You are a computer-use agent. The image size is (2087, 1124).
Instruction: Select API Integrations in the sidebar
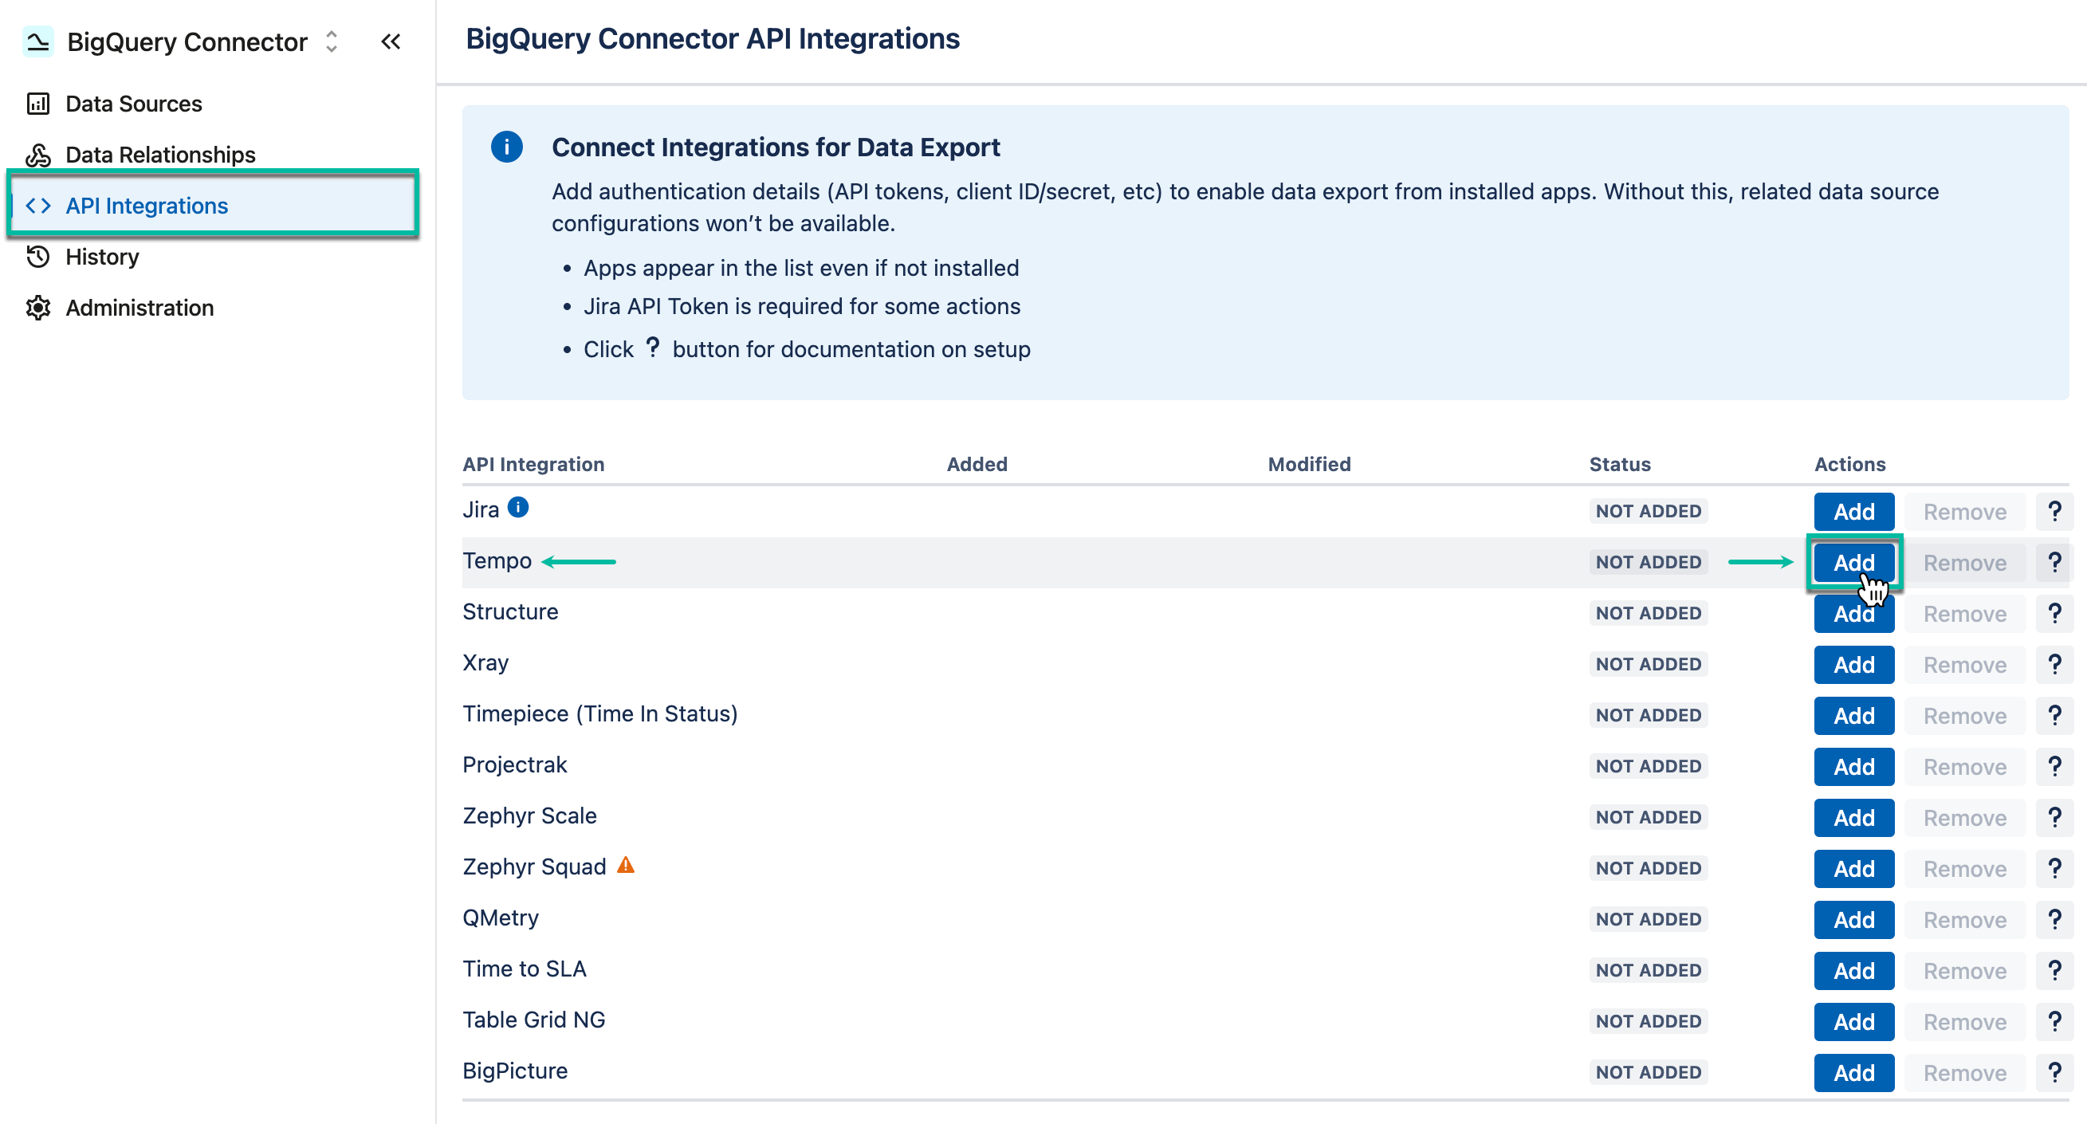[147, 205]
